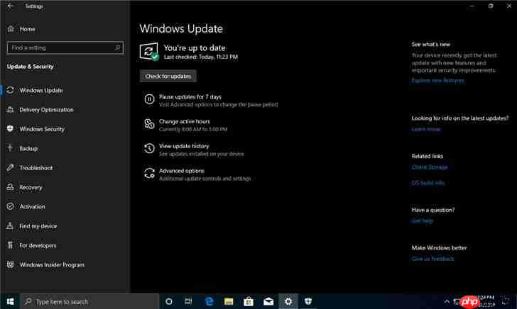Open Microsoft Store from taskbar
This screenshot has height=309, width=517.
tap(249, 301)
